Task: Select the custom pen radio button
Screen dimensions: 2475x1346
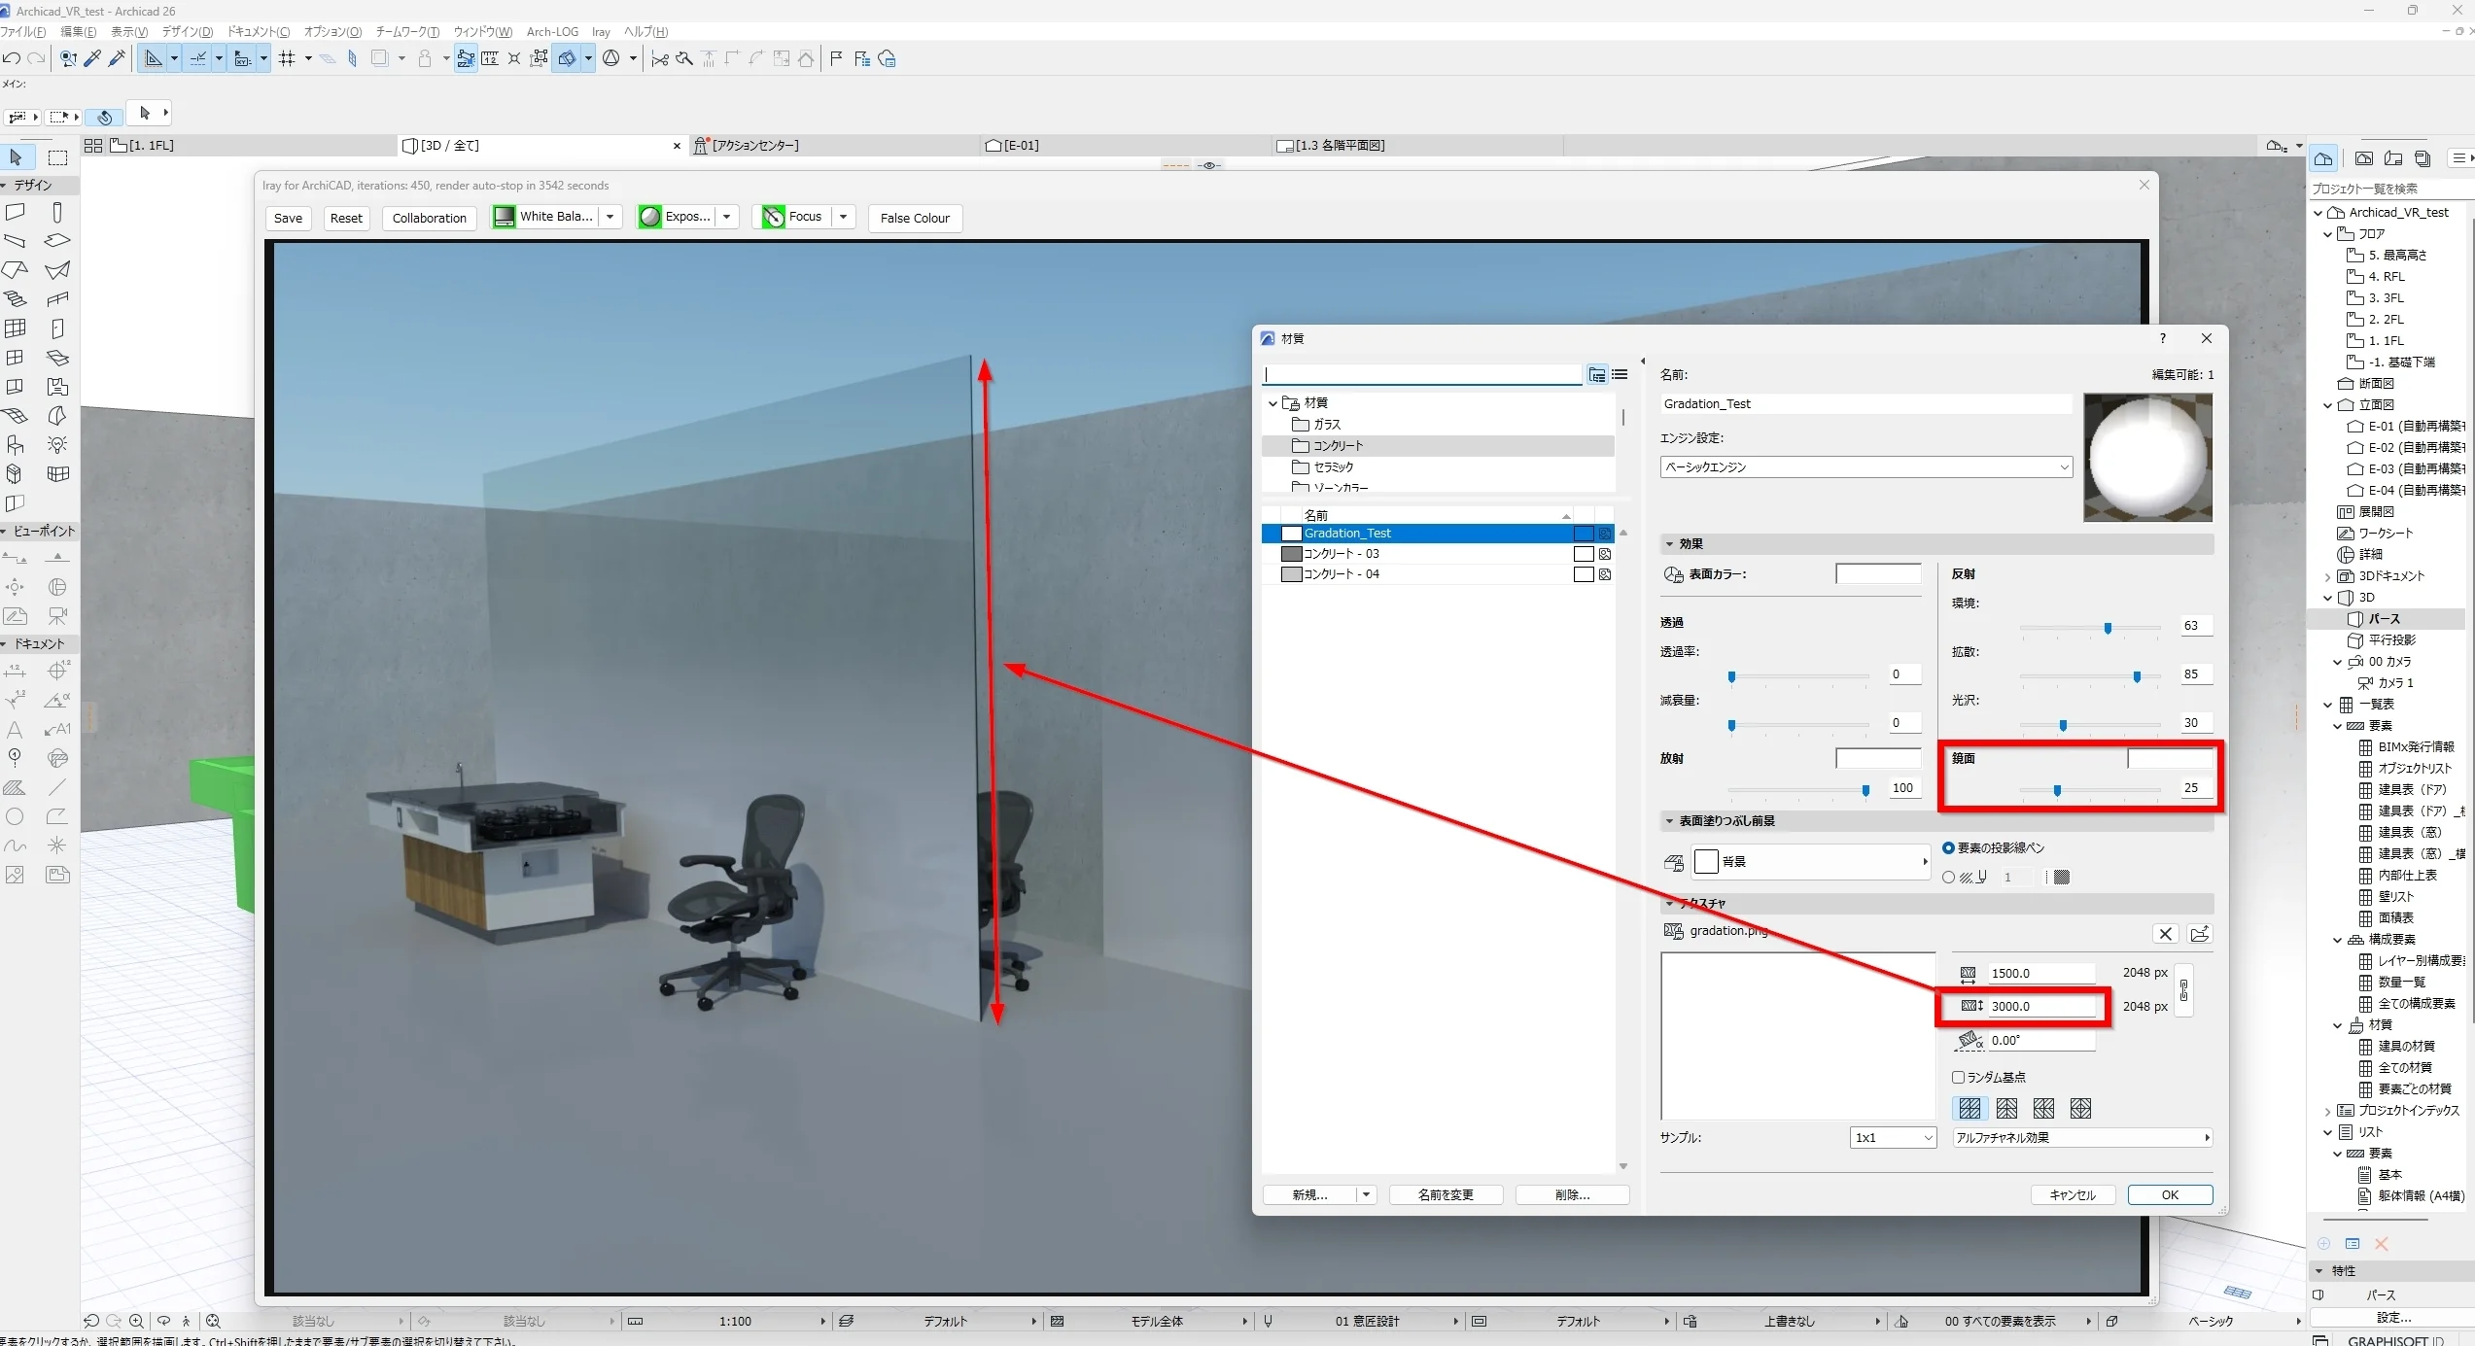Action: click(x=1948, y=877)
